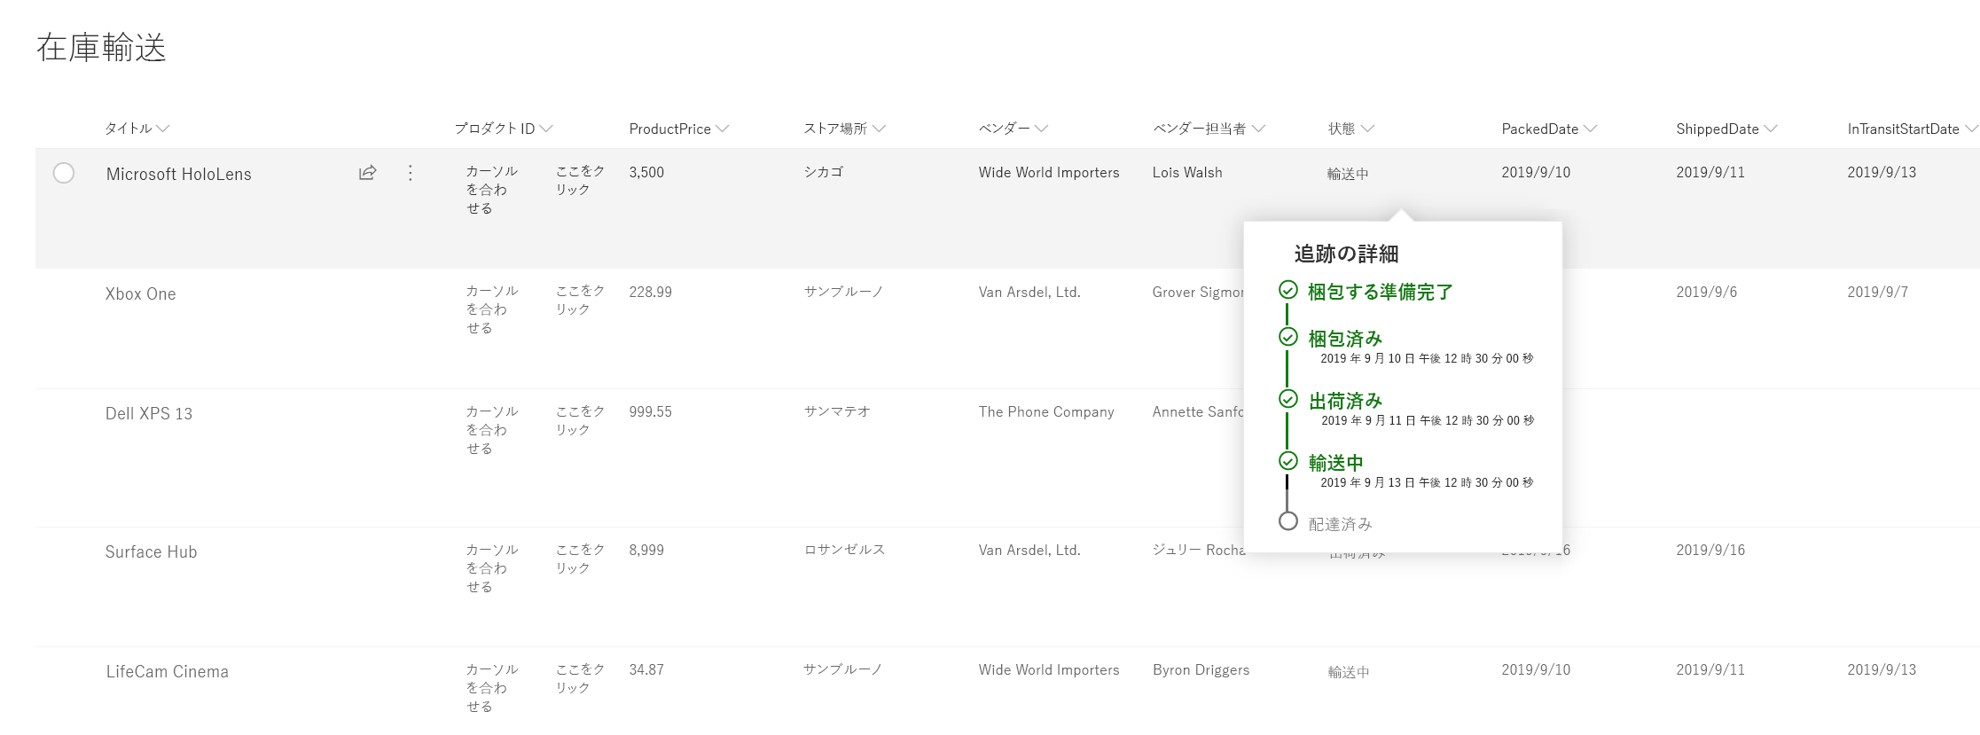Open the Xbox One item
Screen dimensions: 1980x735
coord(141,293)
